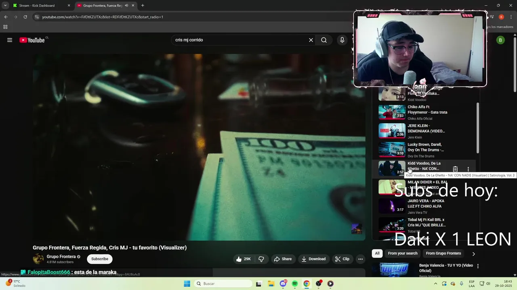Screen dimensions: 517x290
Task: Like the tu favorito video
Action: [x=244, y=259]
